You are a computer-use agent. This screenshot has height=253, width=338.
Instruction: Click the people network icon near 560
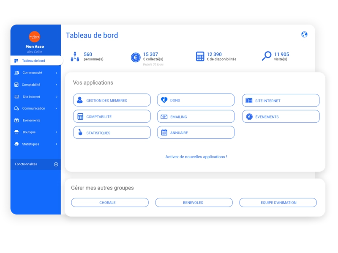click(x=75, y=57)
